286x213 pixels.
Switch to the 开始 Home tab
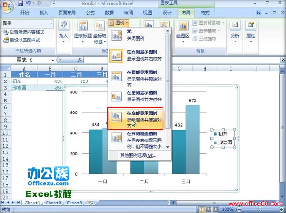click(25, 13)
